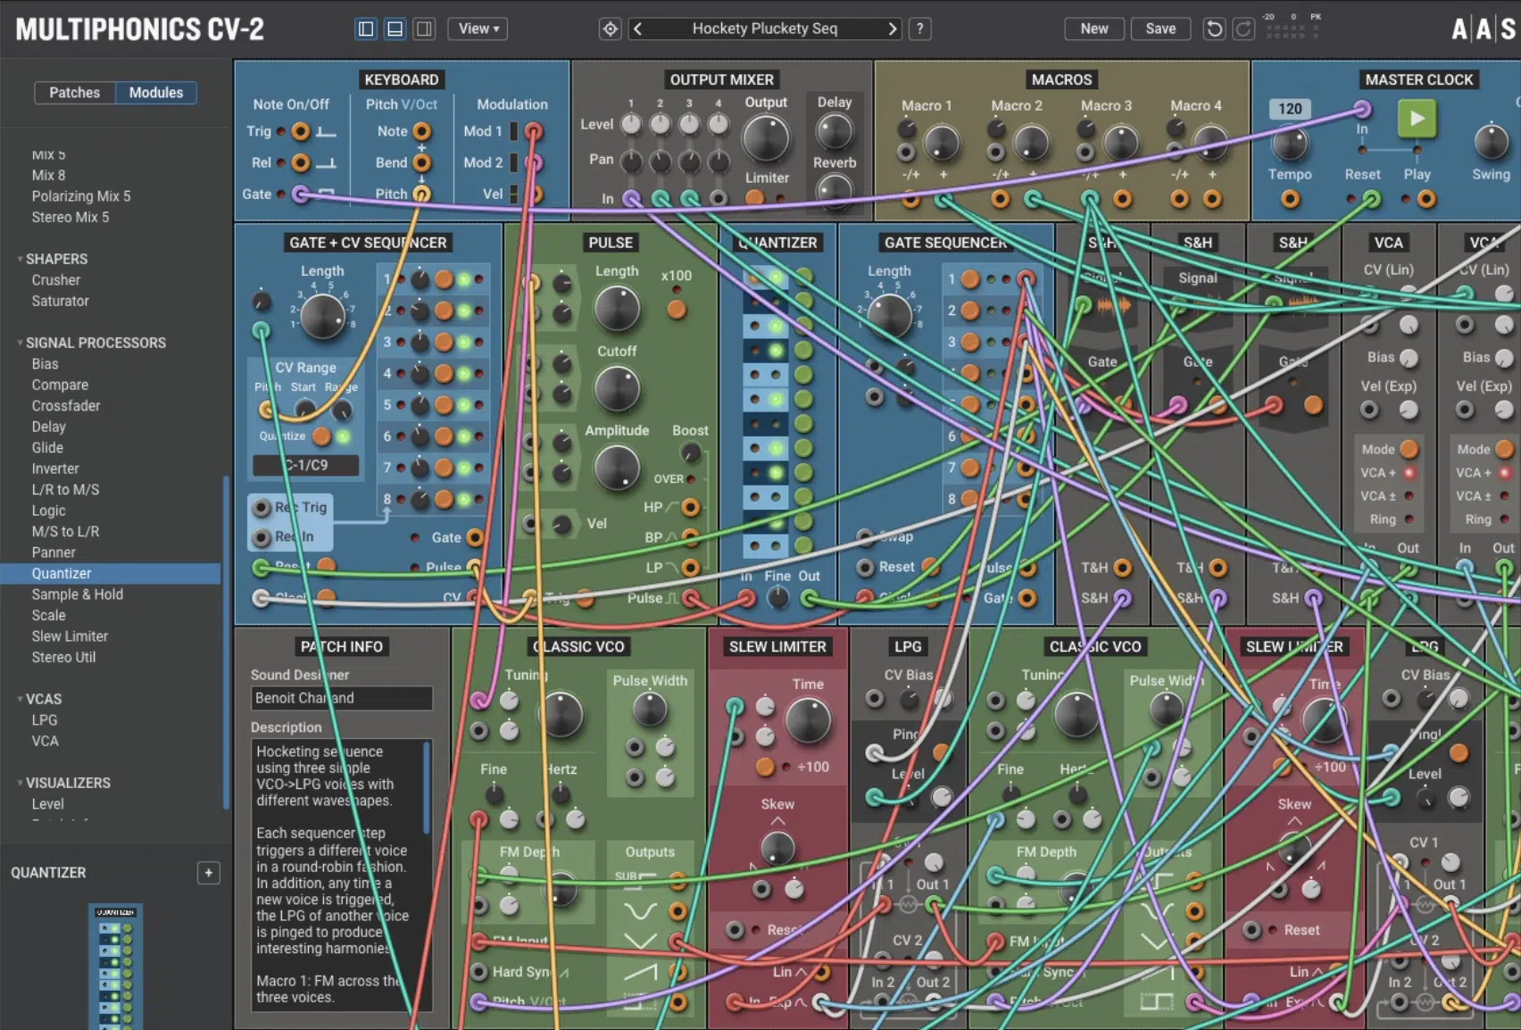Screen dimensions: 1521x1030
Task: Click the Keyboard Rel output jack
Action: point(301,162)
